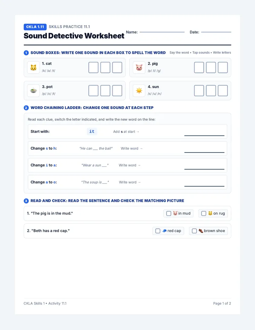The image size is (255, 330).
Task: Click the section 2 number badge
Action: (x=26, y=108)
